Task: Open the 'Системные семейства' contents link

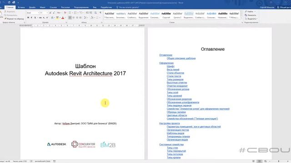Action: (171, 144)
